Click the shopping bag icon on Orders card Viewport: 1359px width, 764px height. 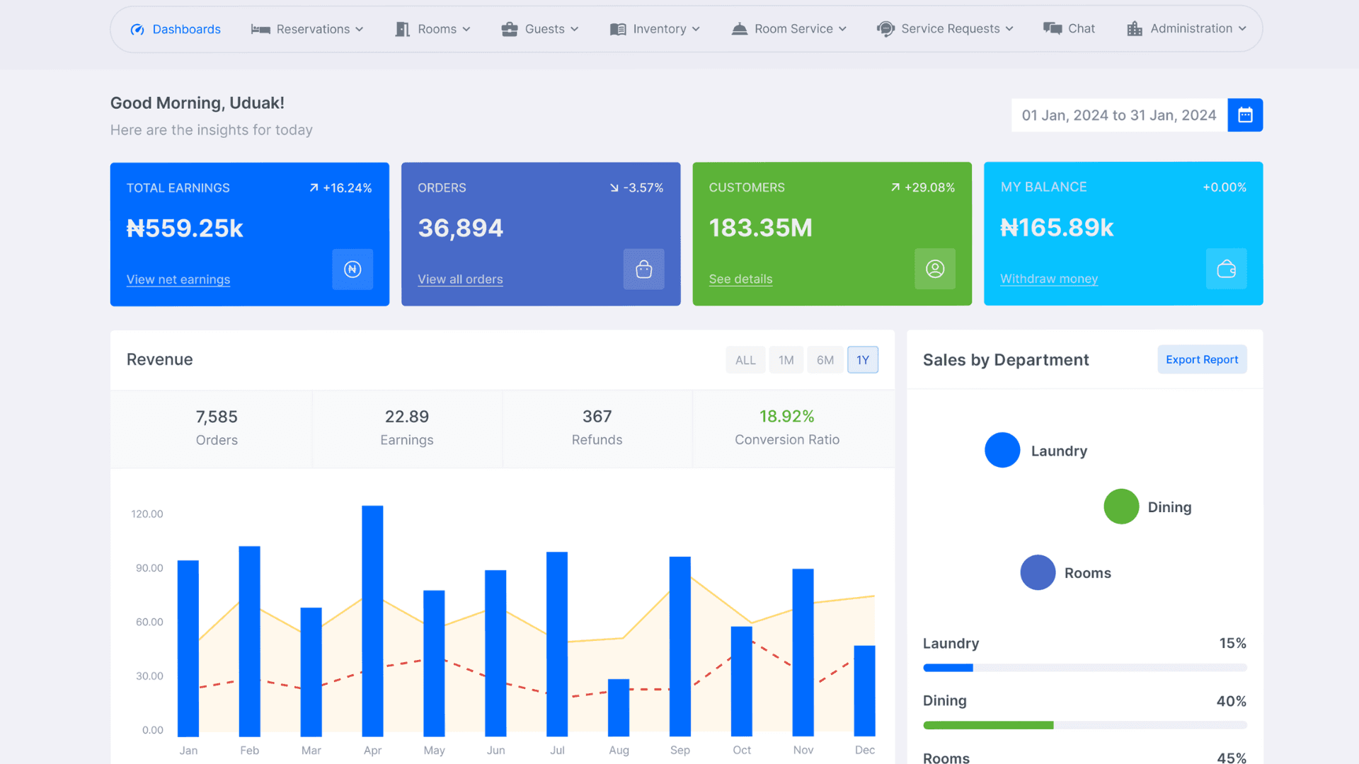643,270
